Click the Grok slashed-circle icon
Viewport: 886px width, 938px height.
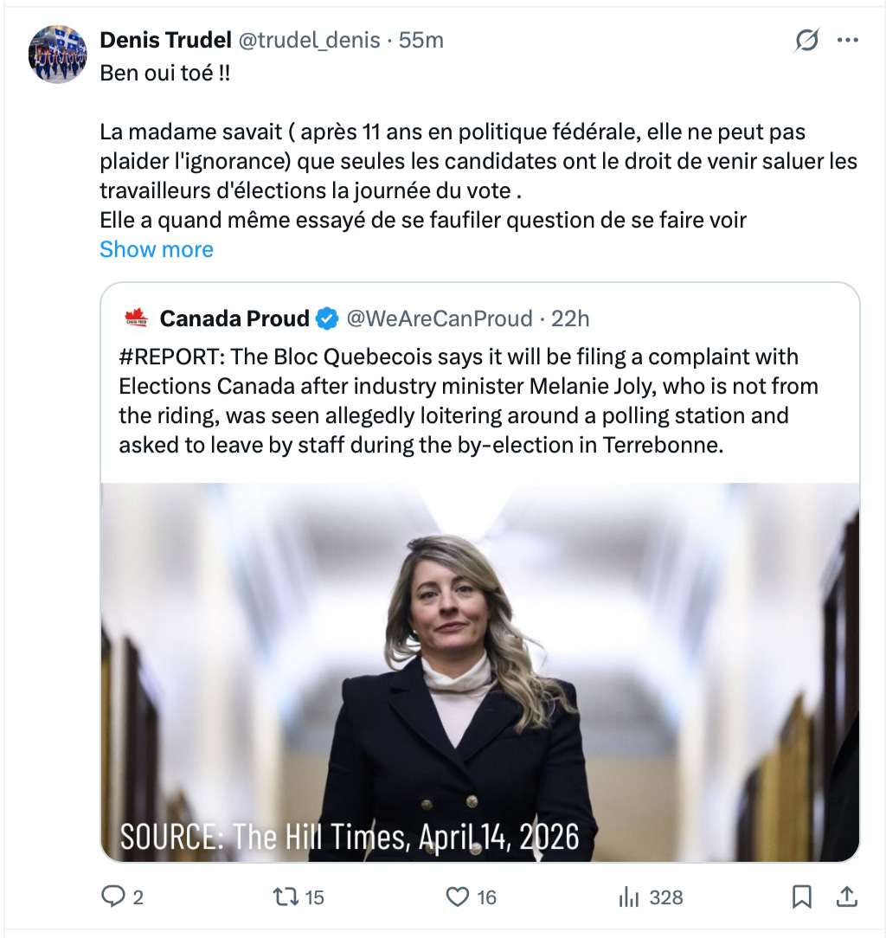pyautogui.click(x=806, y=40)
